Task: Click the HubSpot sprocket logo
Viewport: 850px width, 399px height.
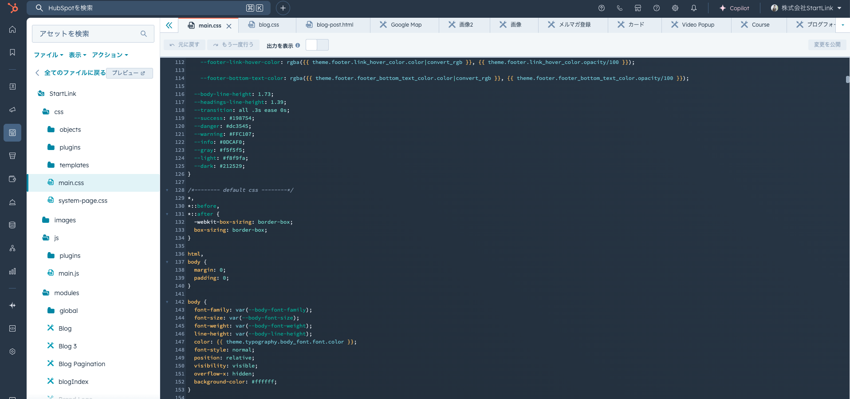Action: pos(13,8)
